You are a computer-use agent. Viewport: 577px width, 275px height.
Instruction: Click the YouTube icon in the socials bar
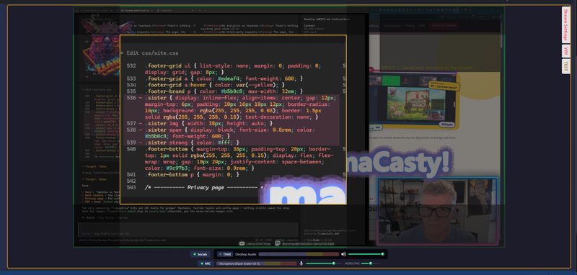(242, 243)
